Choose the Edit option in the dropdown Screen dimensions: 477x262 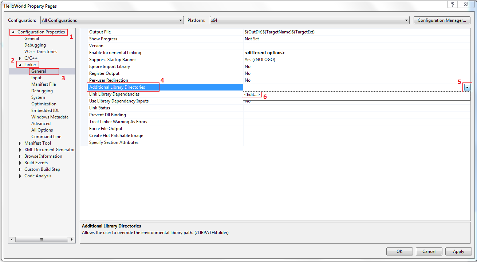click(x=252, y=94)
